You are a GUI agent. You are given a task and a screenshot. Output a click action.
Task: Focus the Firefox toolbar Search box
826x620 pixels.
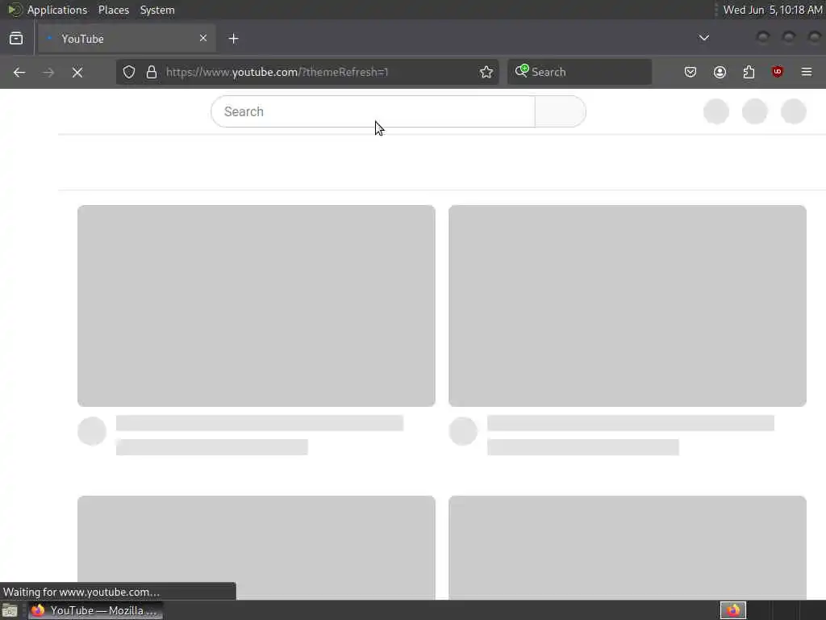[579, 72]
